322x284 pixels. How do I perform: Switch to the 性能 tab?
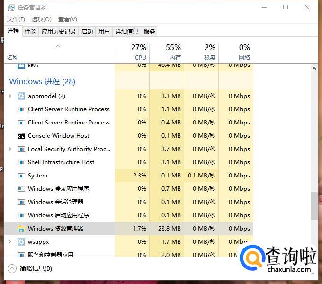(x=30, y=32)
